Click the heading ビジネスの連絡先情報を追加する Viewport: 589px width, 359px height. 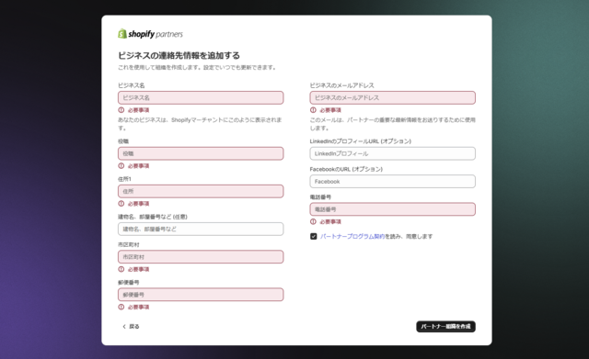pos(179,55)
